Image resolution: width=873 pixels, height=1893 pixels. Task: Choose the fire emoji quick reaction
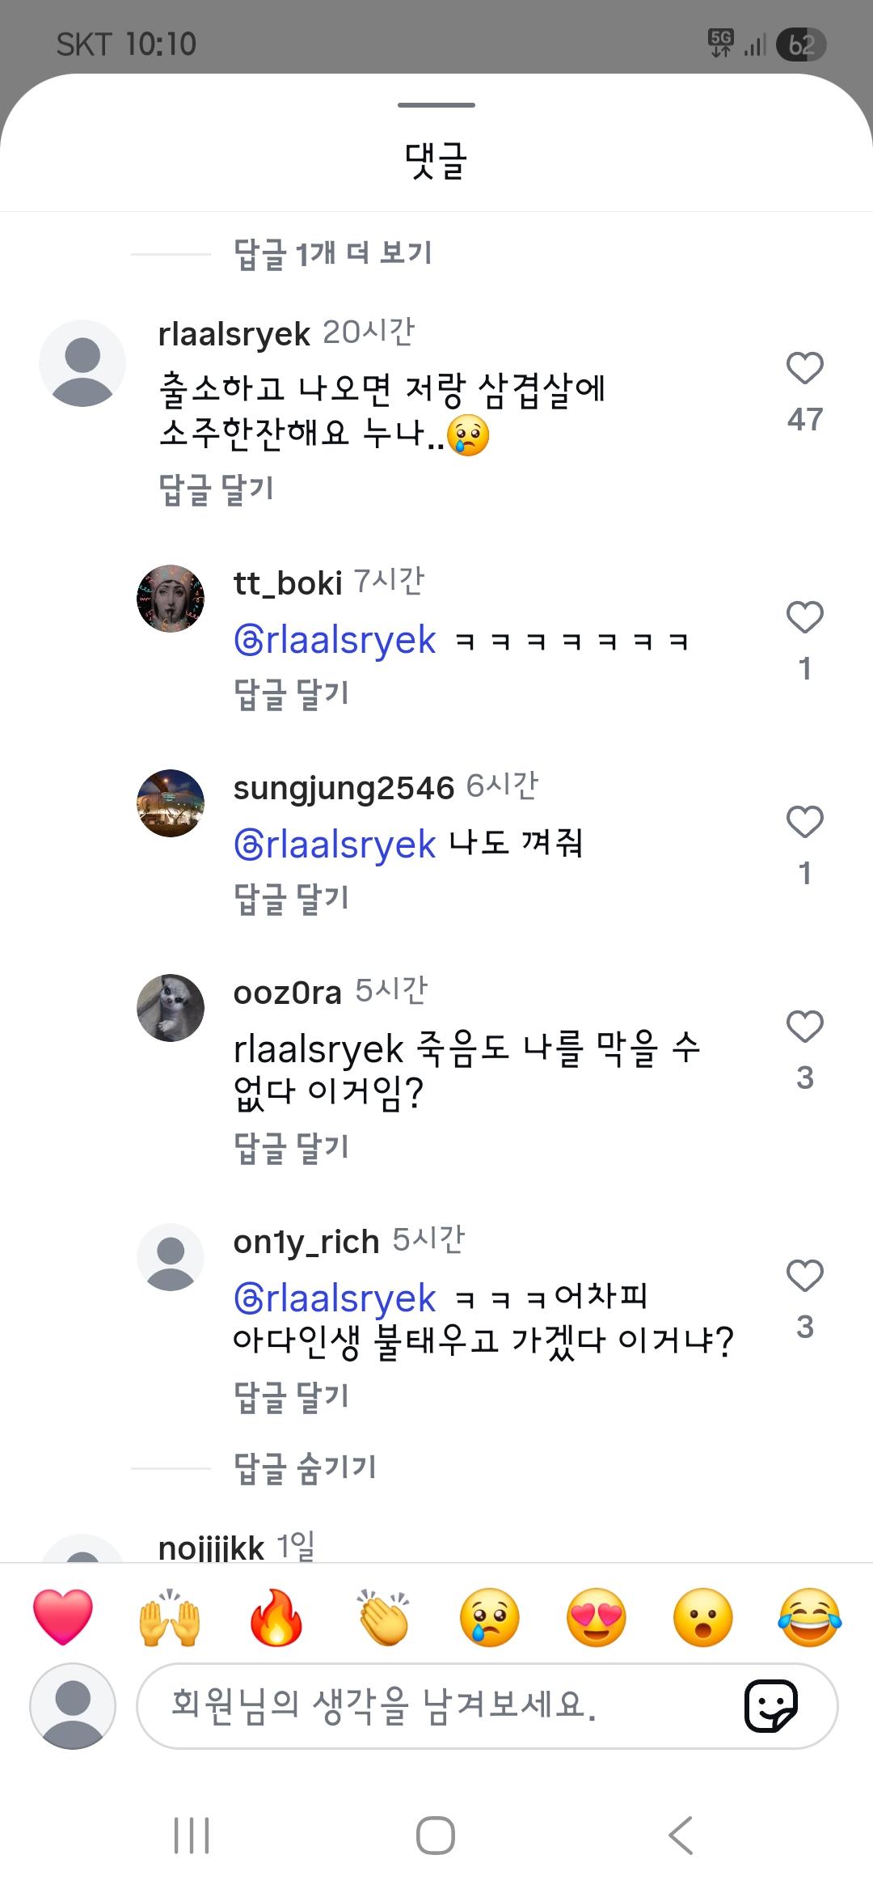(276, 1617)
